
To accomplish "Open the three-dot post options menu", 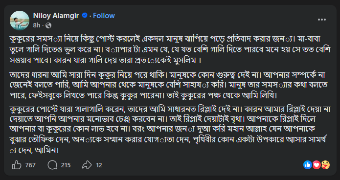I will pos(322,20).
